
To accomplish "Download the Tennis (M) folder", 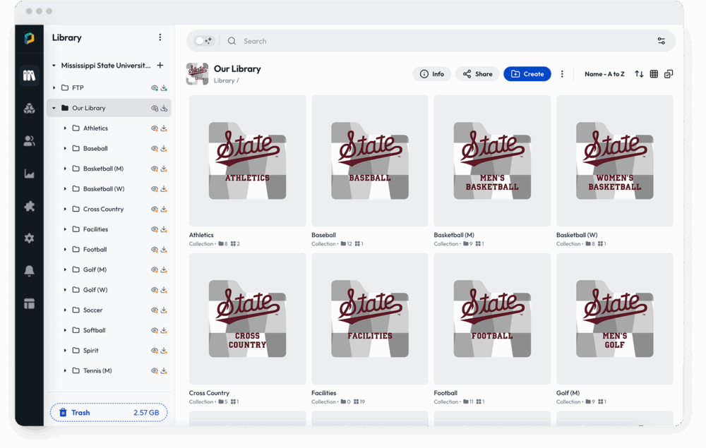I will point(164,370).
